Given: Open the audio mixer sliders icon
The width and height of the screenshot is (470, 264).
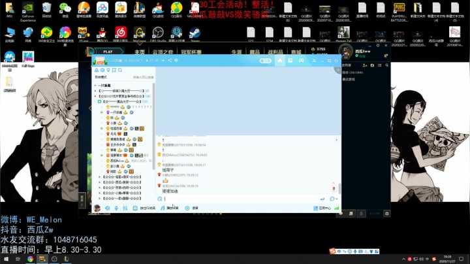Looking at the screenshot, I should 125,208.
